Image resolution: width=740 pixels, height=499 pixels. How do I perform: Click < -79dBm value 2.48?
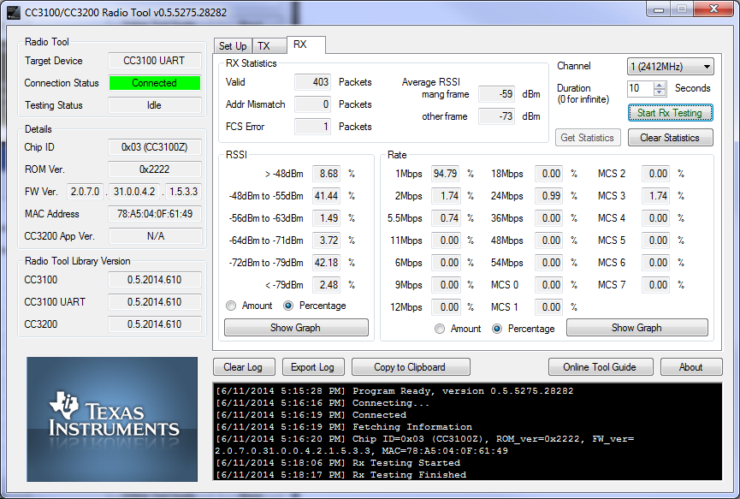coord(327,285)
